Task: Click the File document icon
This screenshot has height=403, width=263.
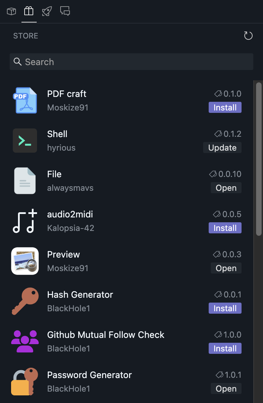Action: coord(25,181)
